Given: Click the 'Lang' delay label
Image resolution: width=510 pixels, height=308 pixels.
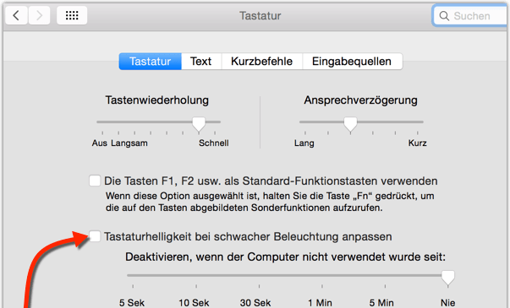Looking at the screenshot, I should tap(304, 143).
